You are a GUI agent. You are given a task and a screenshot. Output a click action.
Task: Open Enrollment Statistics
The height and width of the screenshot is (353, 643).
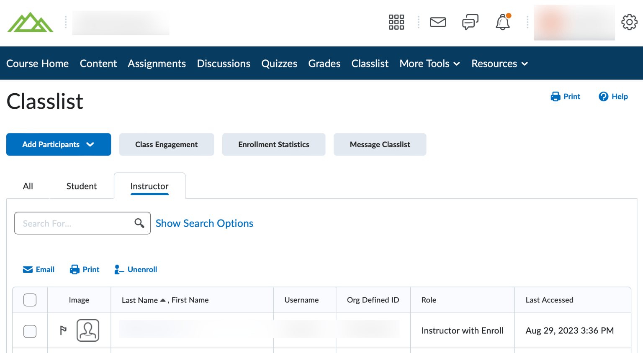(x=274, y=144)
